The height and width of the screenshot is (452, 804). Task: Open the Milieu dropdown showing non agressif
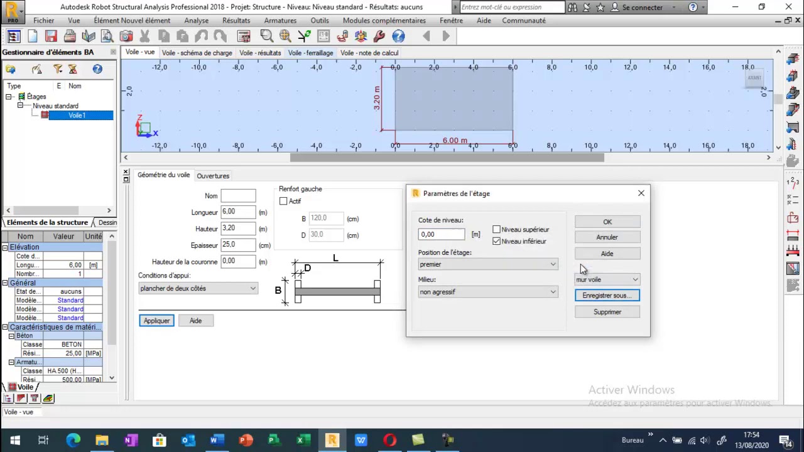tap(487, 292)
